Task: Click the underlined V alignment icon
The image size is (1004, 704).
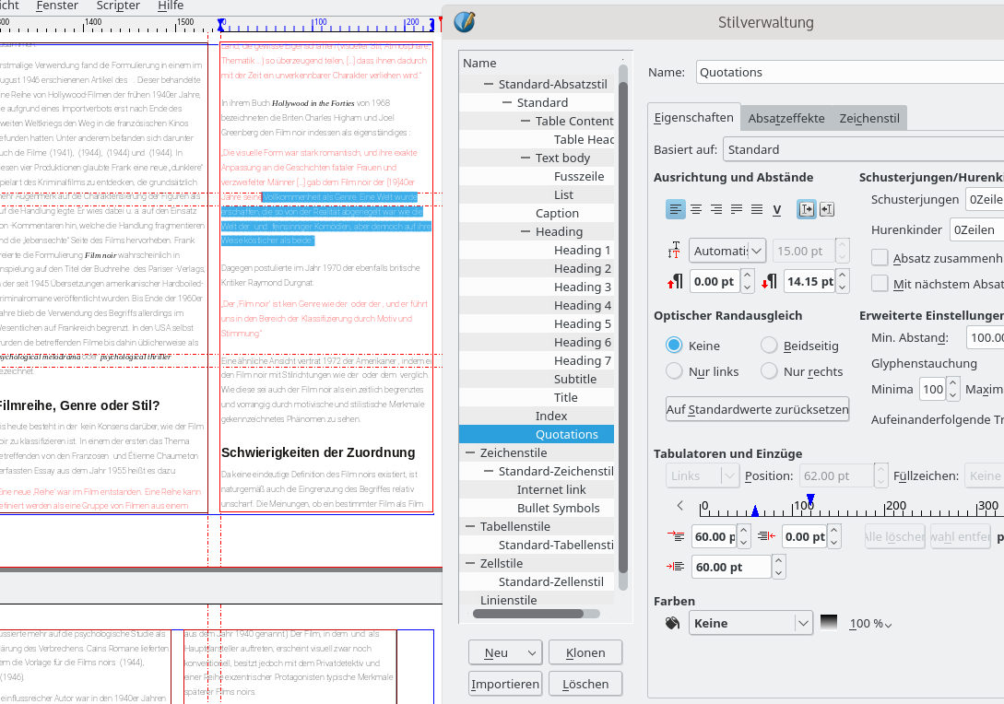Action: pos(777,210)
